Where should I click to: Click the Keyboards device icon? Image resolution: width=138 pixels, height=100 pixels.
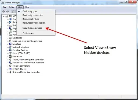(x=10, y=38)
